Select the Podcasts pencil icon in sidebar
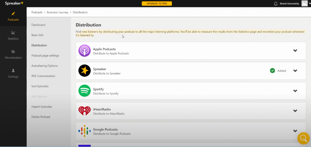 13,14
